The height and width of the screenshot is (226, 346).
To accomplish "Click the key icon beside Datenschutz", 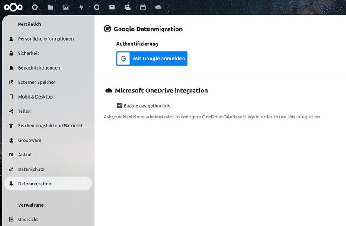I will coord(11,169).
